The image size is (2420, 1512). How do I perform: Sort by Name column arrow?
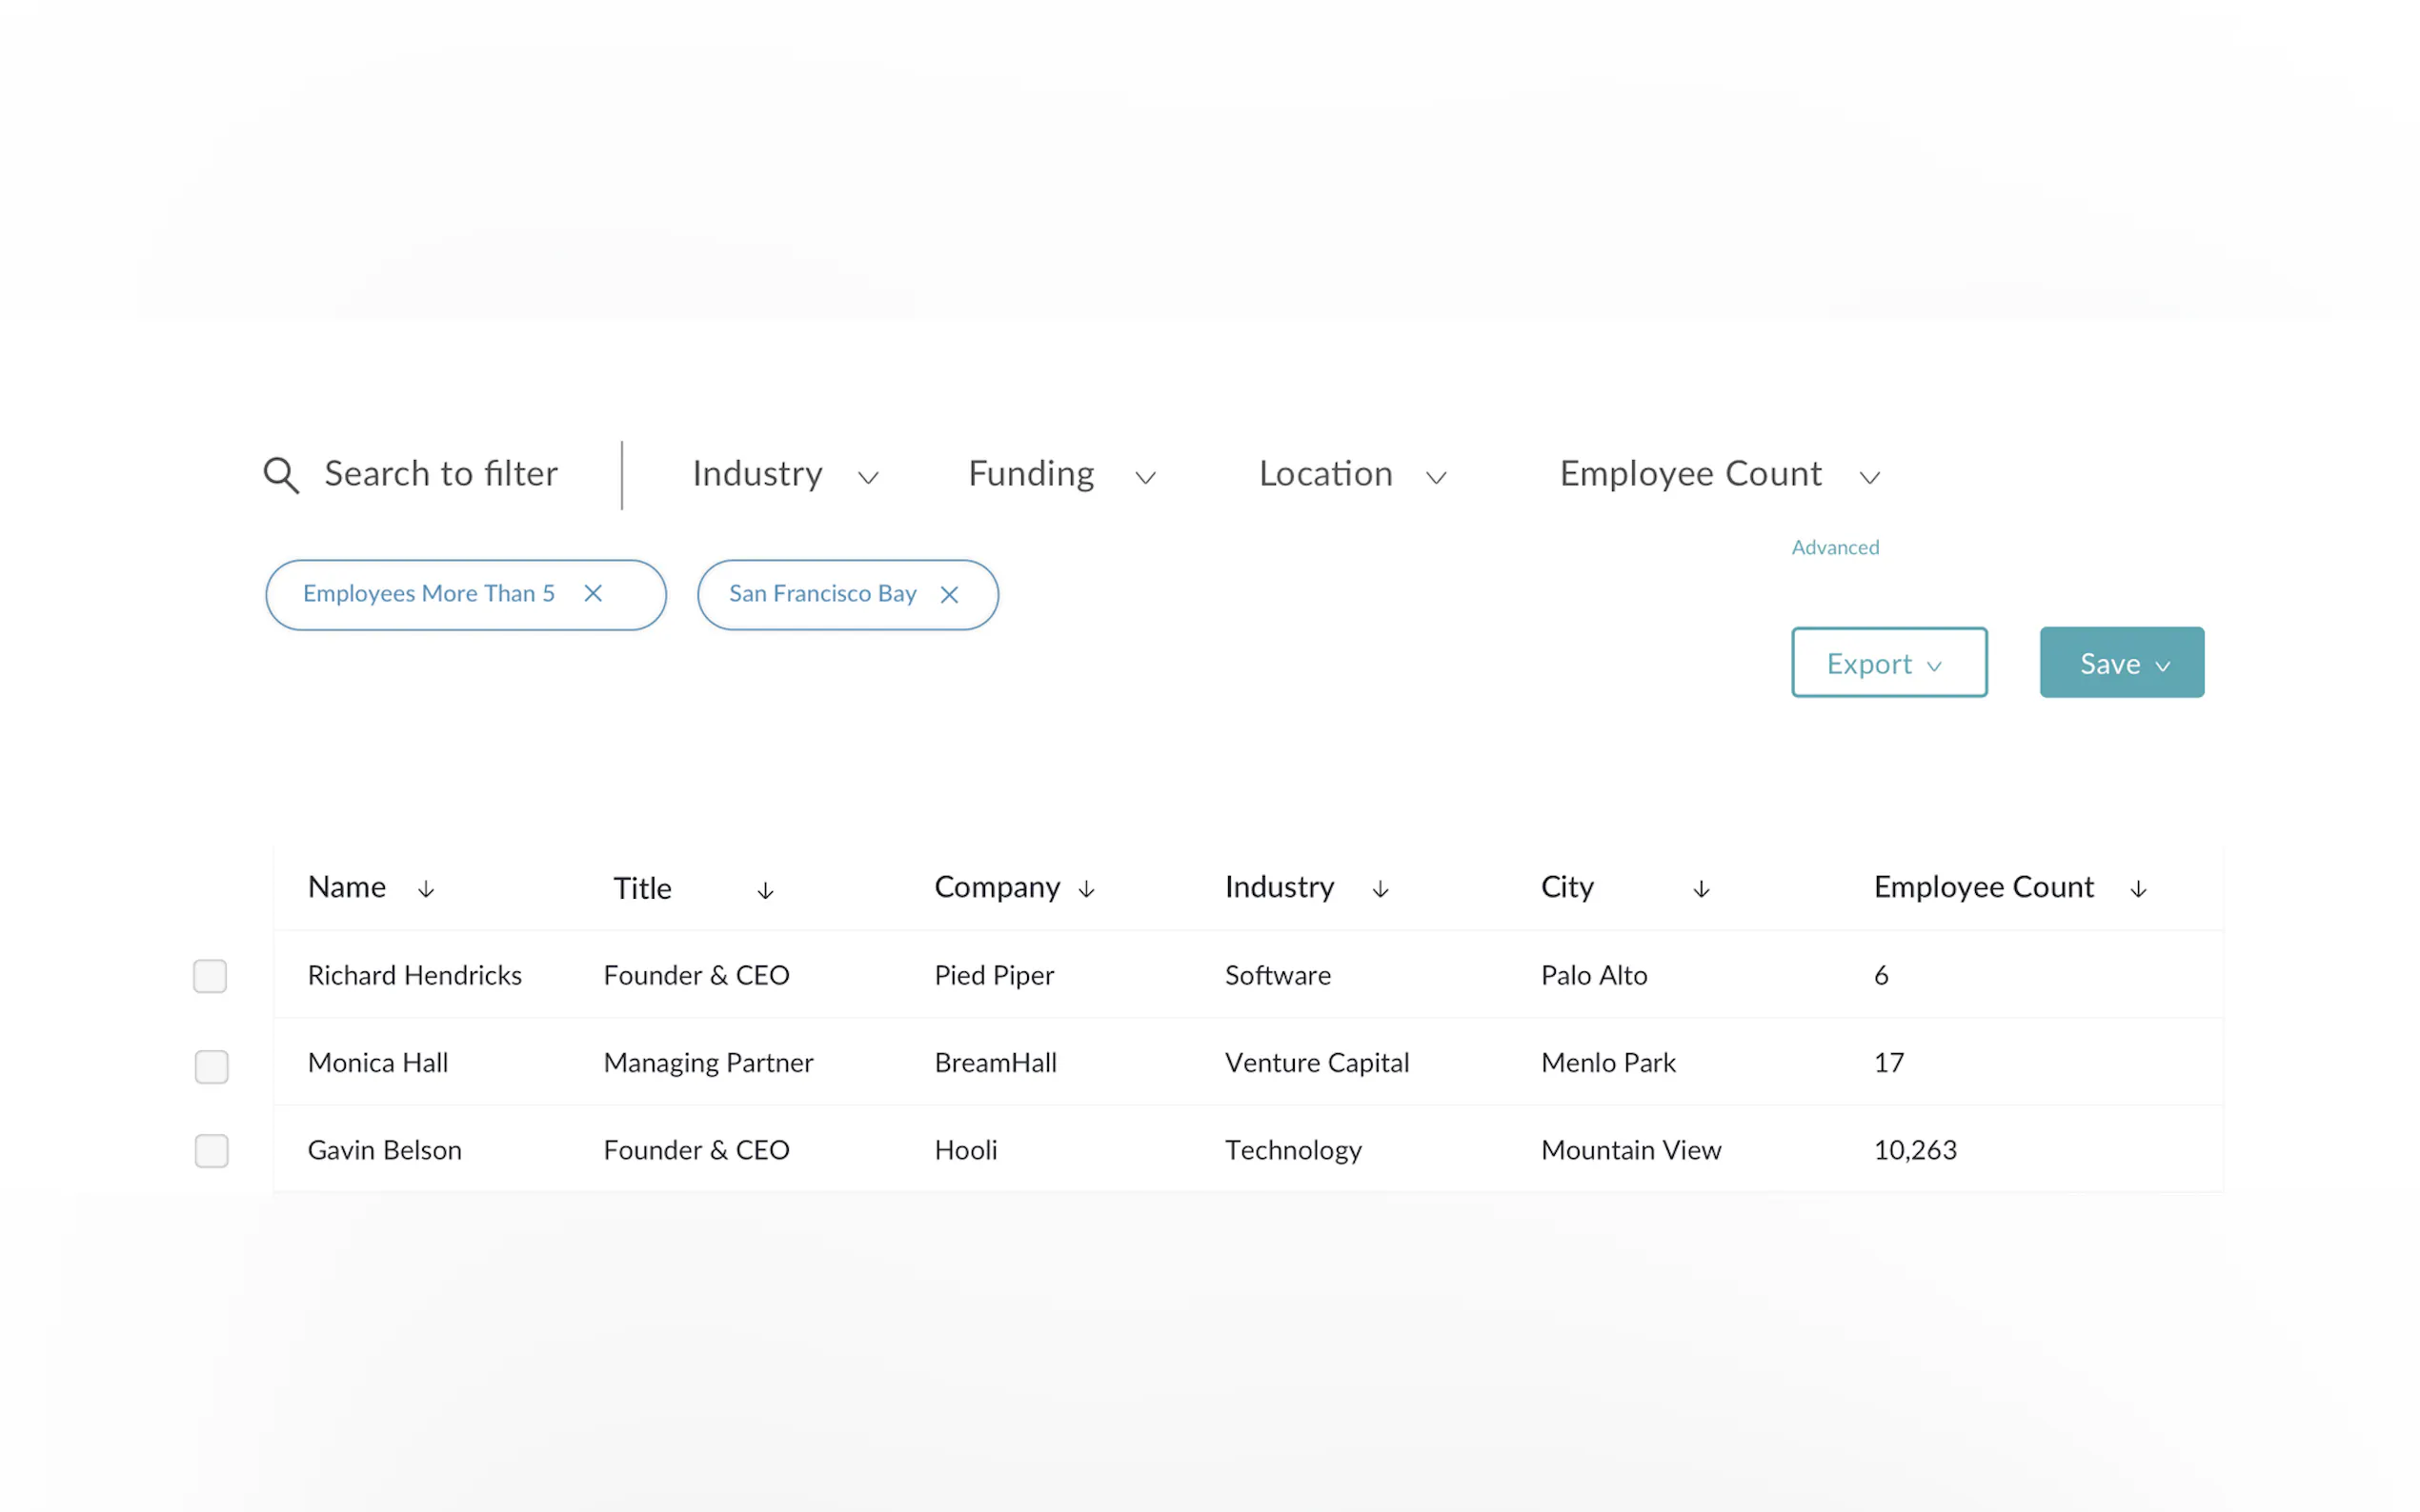tap(426, 889)
